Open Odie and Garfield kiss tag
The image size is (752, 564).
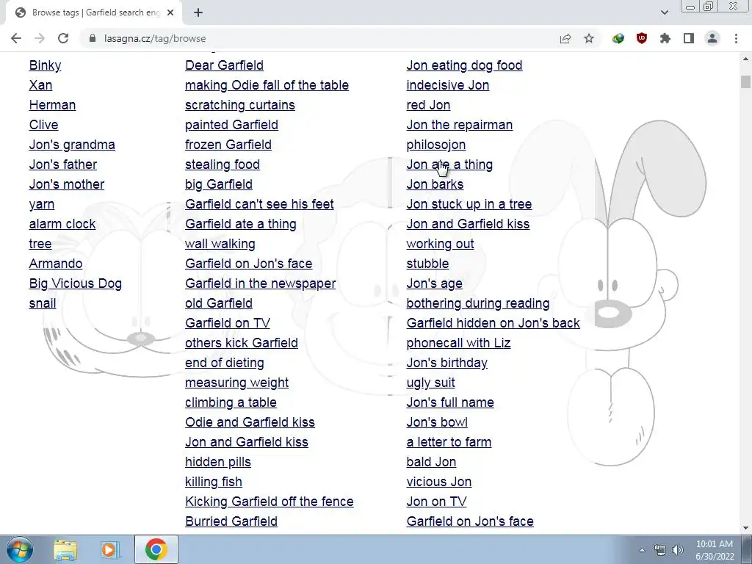[x=250, y=422]
